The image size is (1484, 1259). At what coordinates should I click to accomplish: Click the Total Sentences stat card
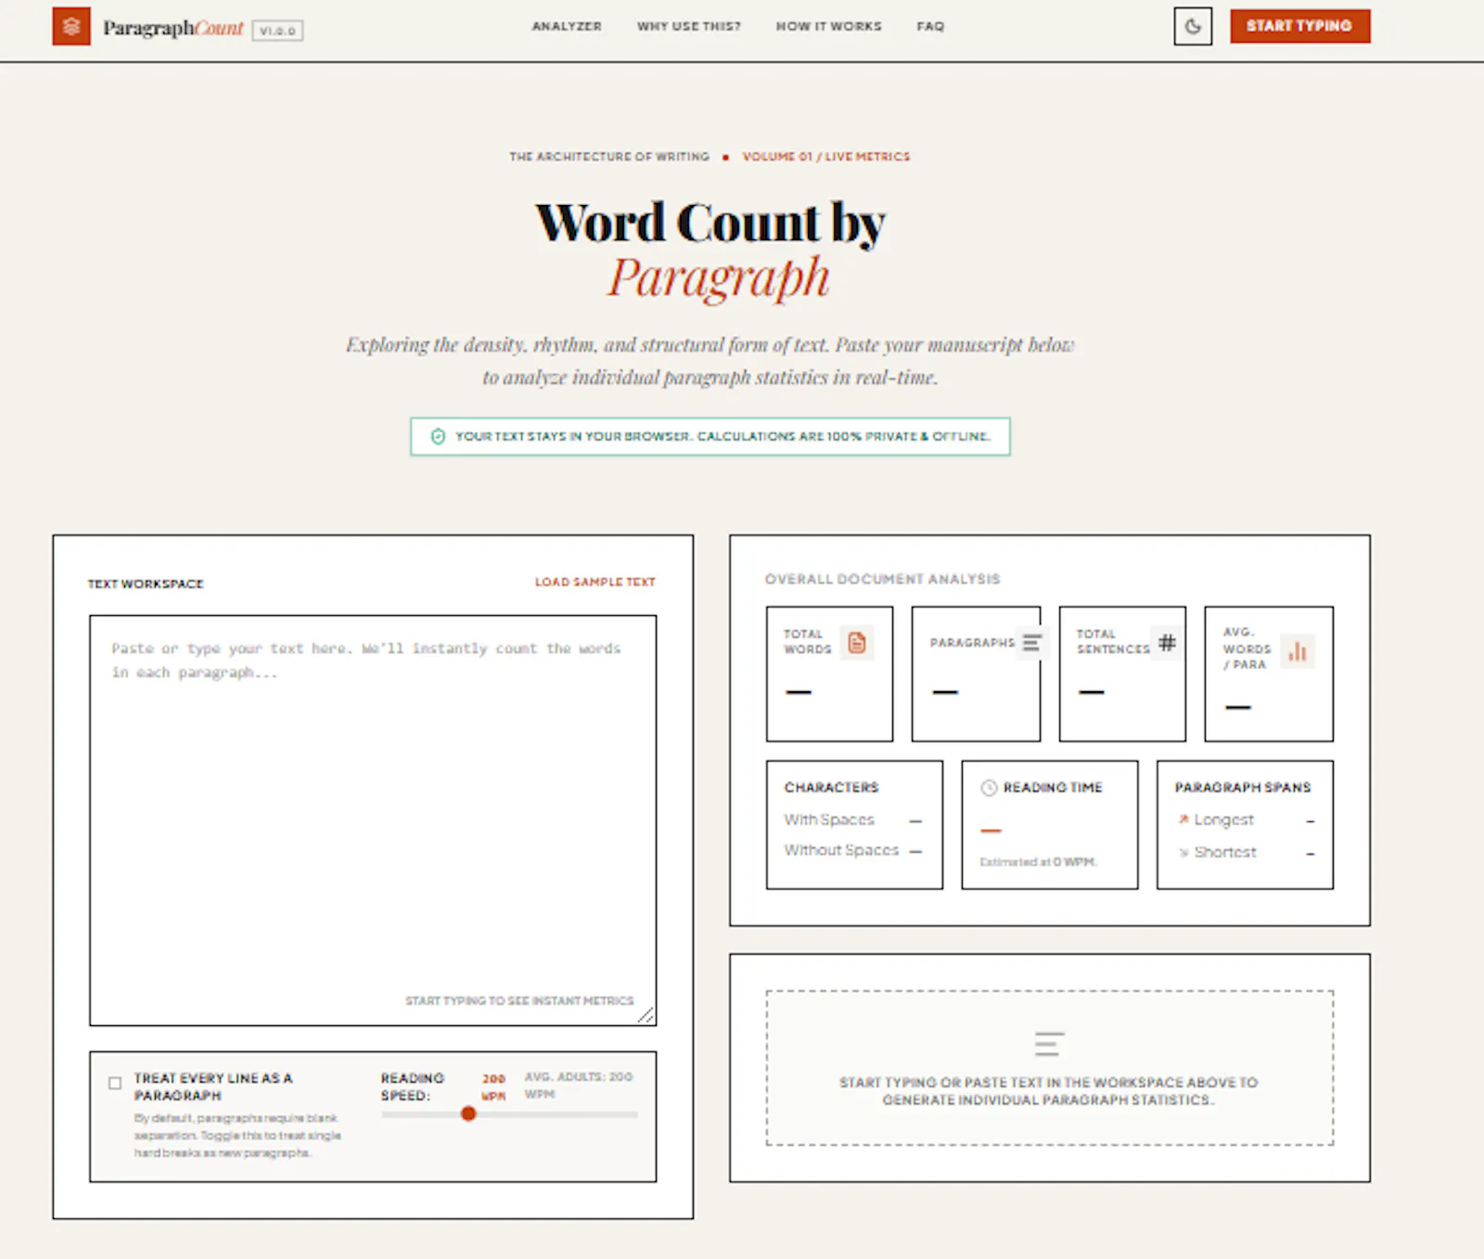[x=1122, y=674]
